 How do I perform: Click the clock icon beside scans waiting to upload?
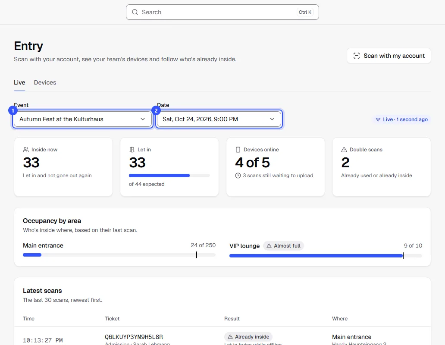(x=238, y=176)
